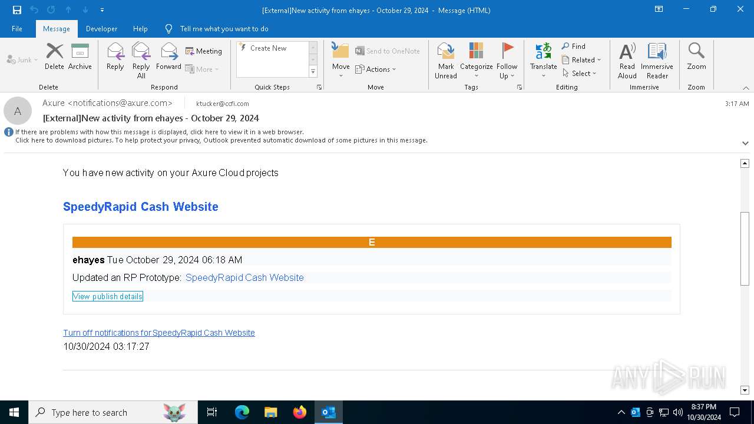
Task: Reply with a Meeting
Action: coord(204,51)
